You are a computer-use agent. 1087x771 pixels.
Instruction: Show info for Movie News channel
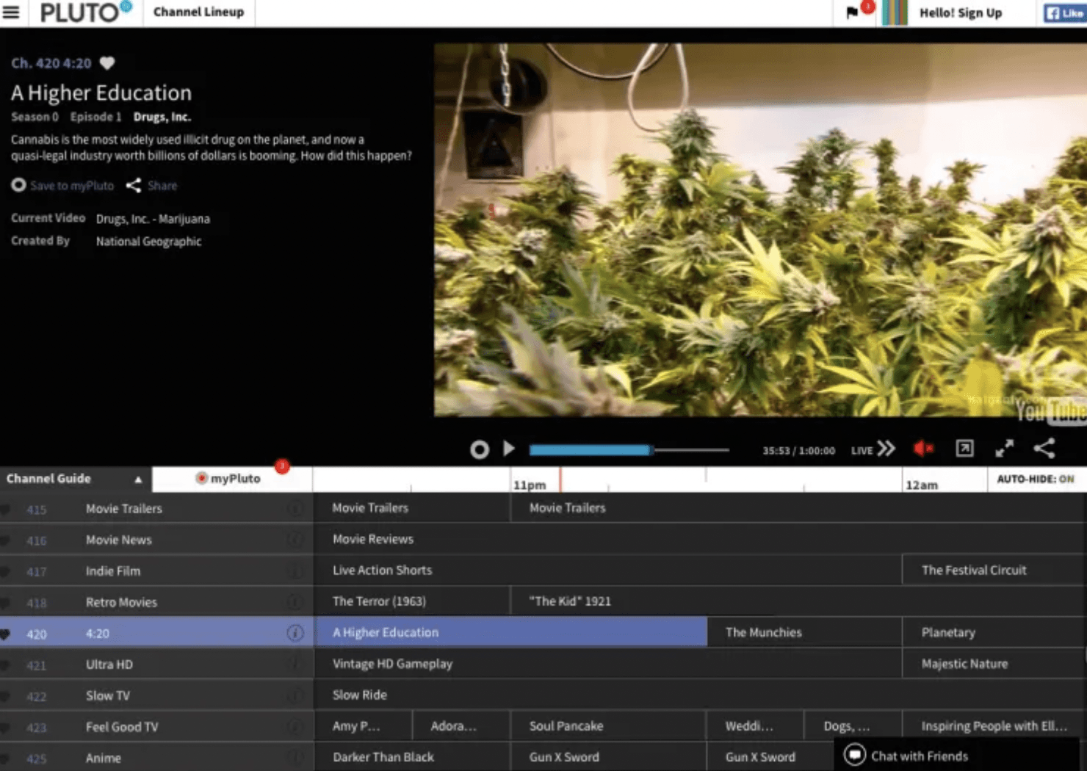click(x=295, y=540)
